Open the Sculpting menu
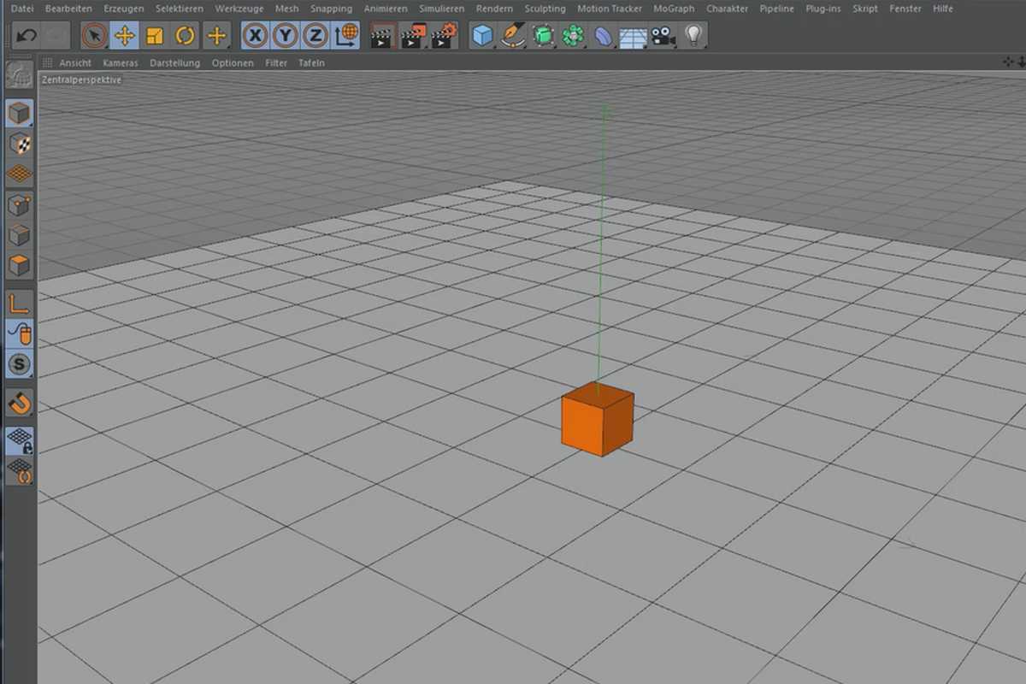Image resolution: width=1026 pixels, height=684 pixels. tap(545, 9)
